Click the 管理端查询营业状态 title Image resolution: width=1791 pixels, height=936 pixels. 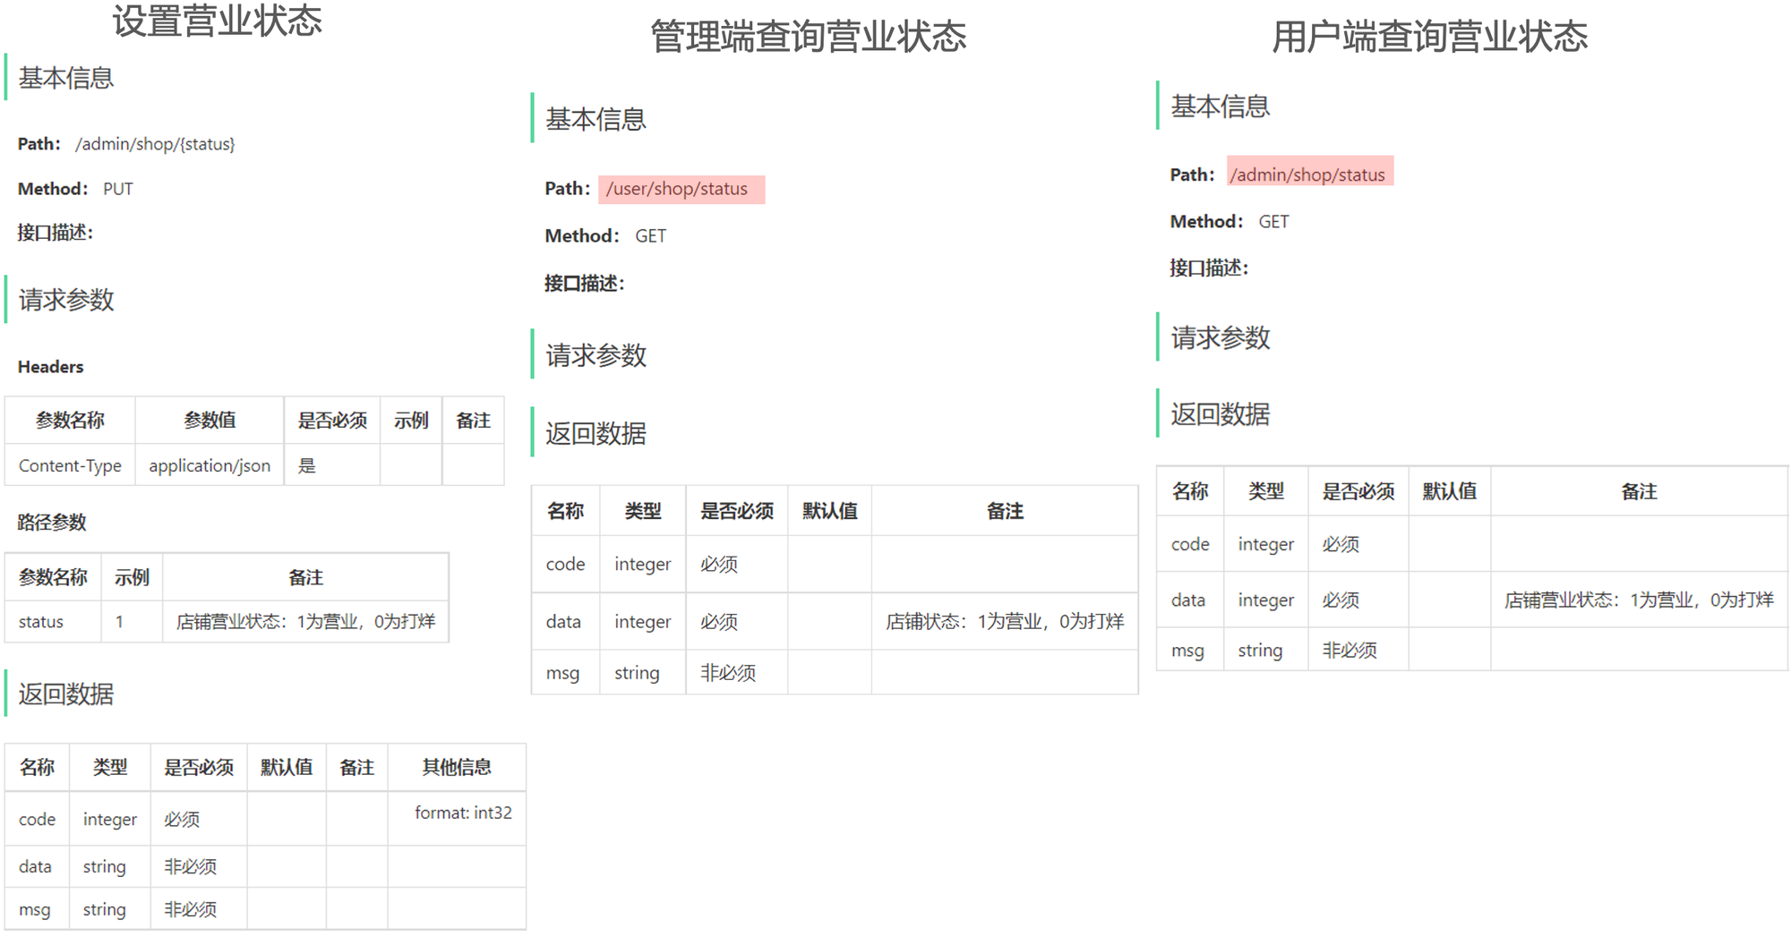pos(808,37)
